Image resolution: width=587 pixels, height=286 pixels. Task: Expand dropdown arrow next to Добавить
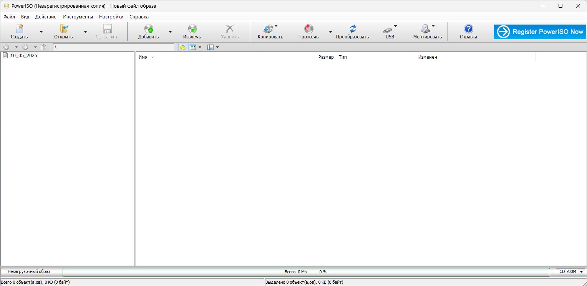(x=170, y=32)
